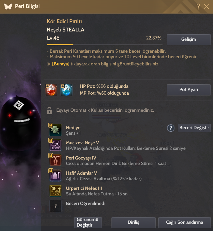Select the Peri Gözyaşı IV skill icon
The width and height of the screenshot is (213, 231).
[x=55, y=160]
